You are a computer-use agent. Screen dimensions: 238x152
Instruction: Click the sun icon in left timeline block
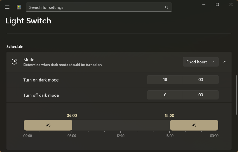(48, 125)
